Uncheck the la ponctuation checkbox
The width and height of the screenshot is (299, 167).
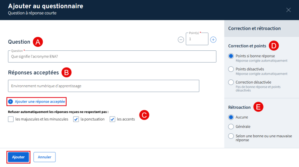tap(76, 119)
